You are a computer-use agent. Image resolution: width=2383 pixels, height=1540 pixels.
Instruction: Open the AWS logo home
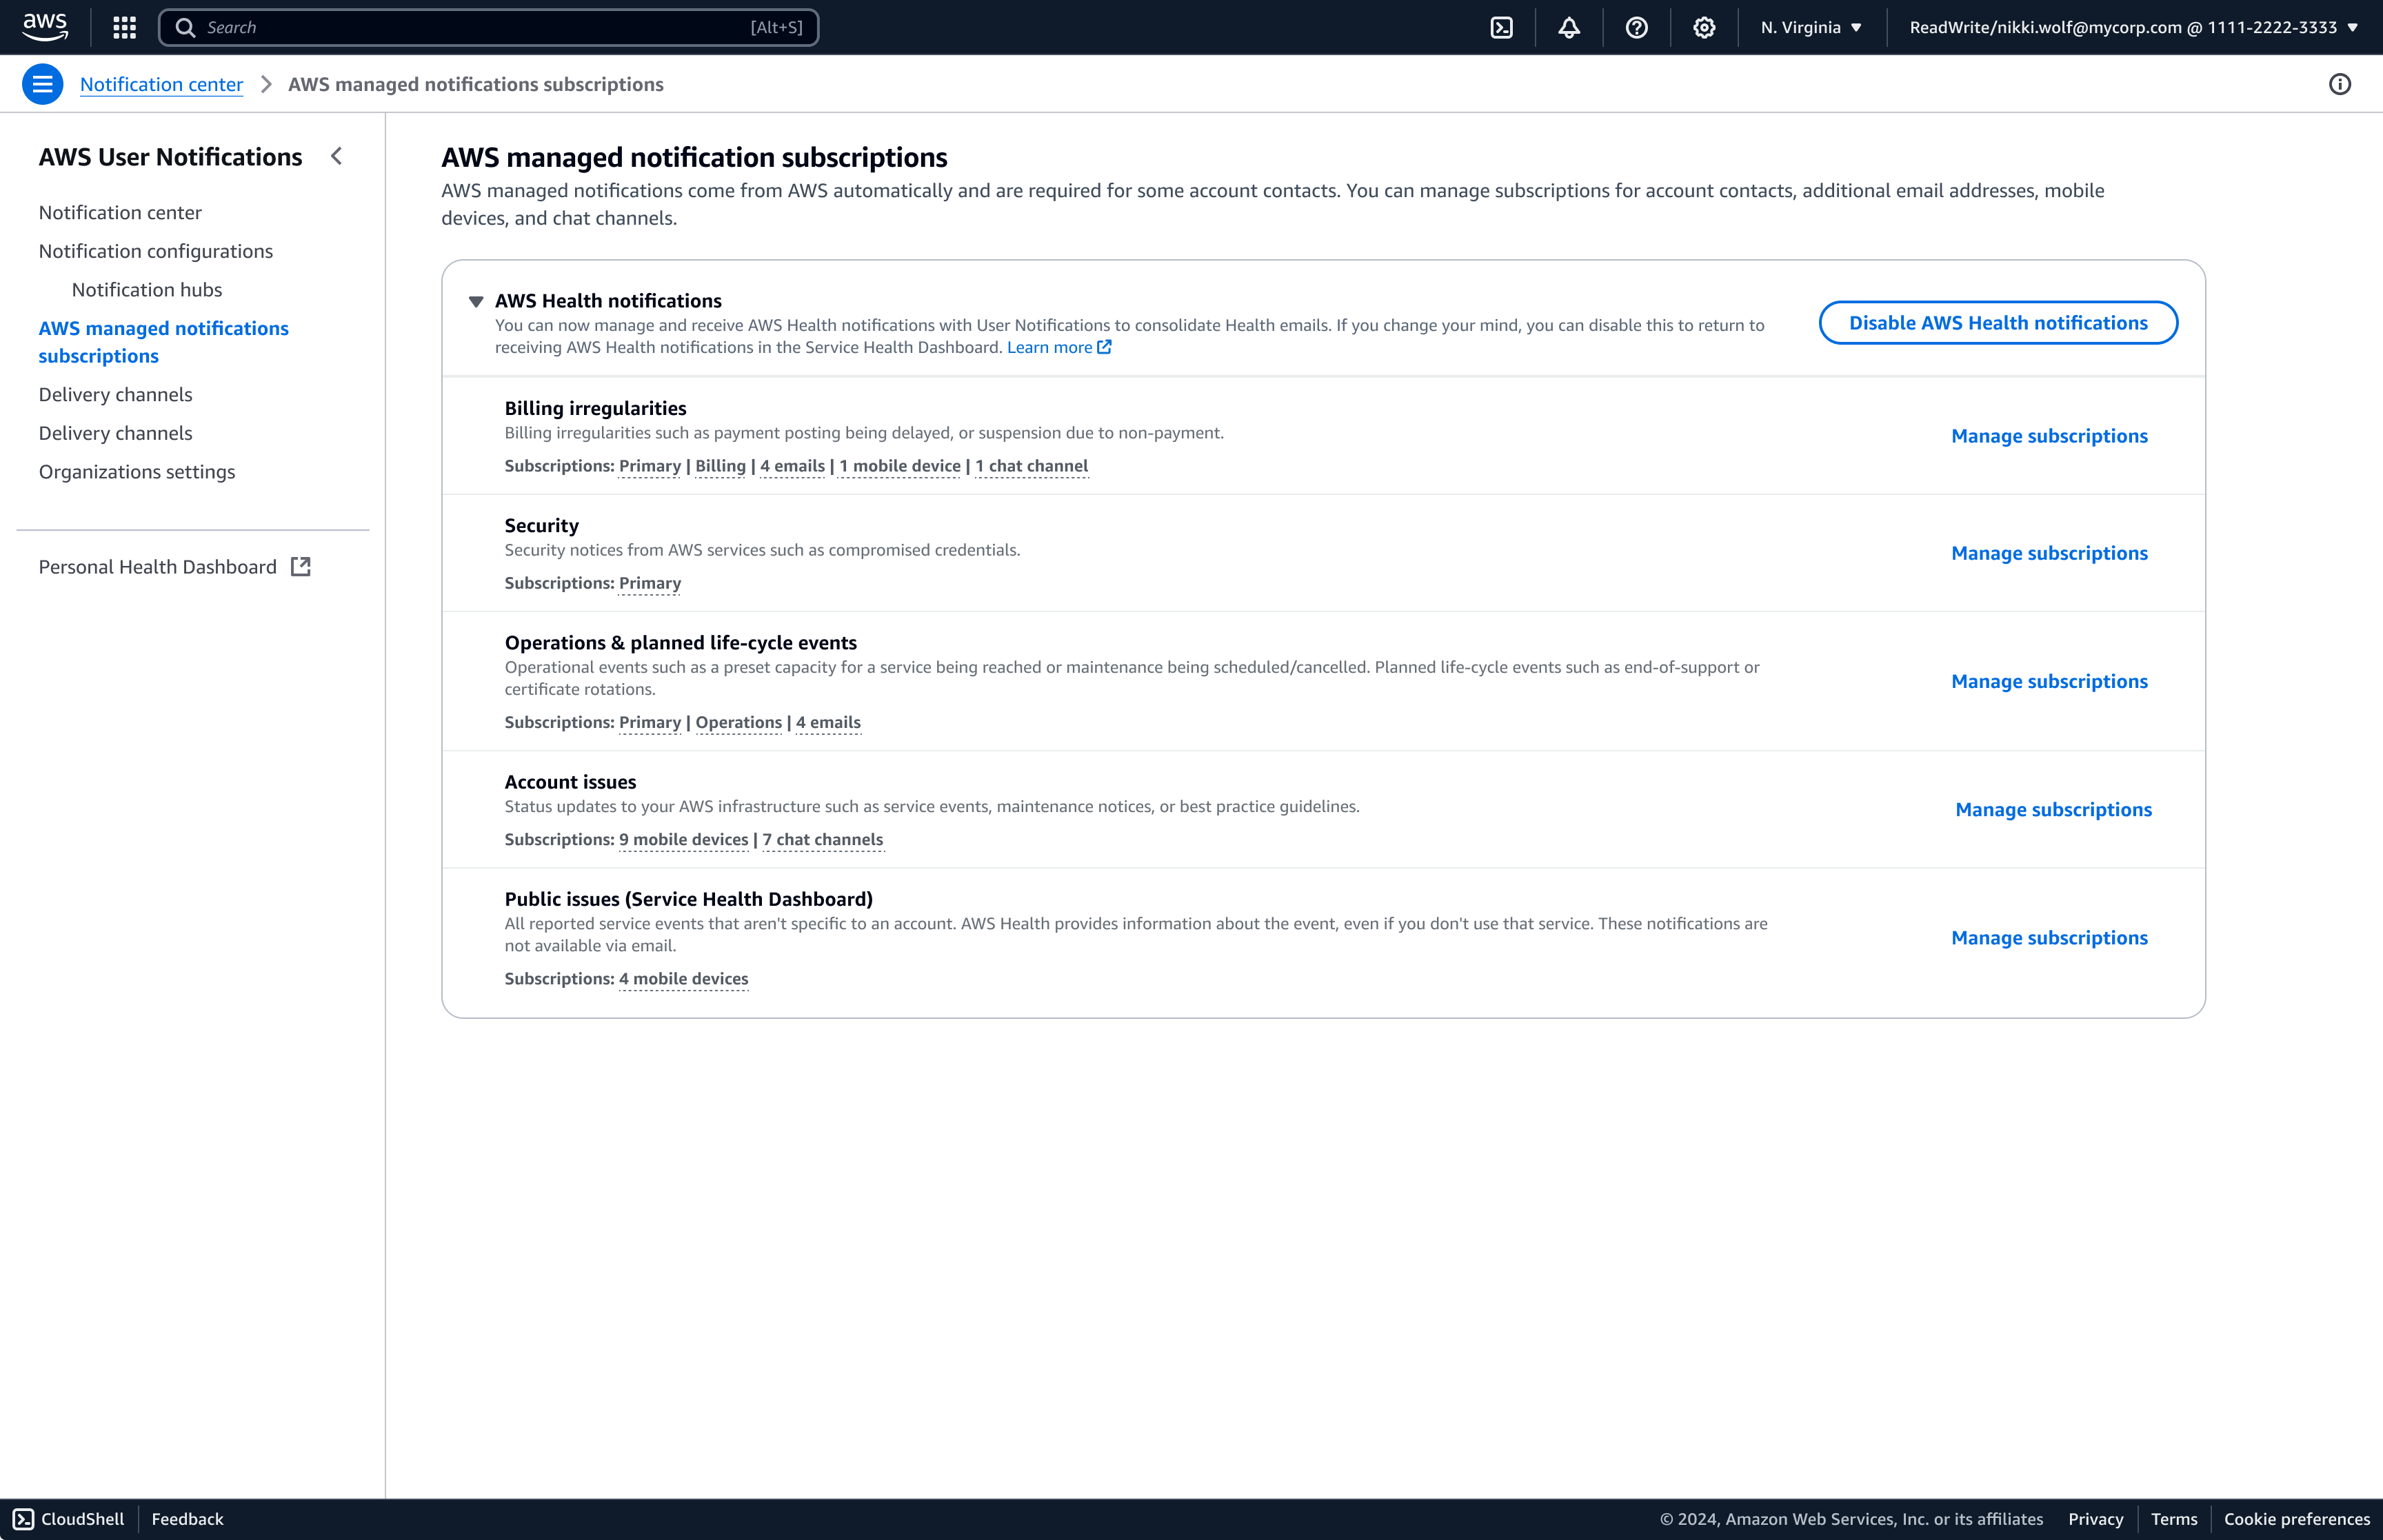click(46, 27)
